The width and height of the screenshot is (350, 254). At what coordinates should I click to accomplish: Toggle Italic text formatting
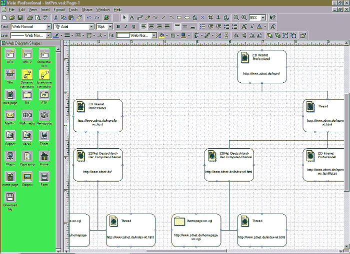(x=126, y=26)
